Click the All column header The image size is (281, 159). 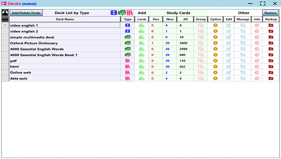tap(185, 19)
